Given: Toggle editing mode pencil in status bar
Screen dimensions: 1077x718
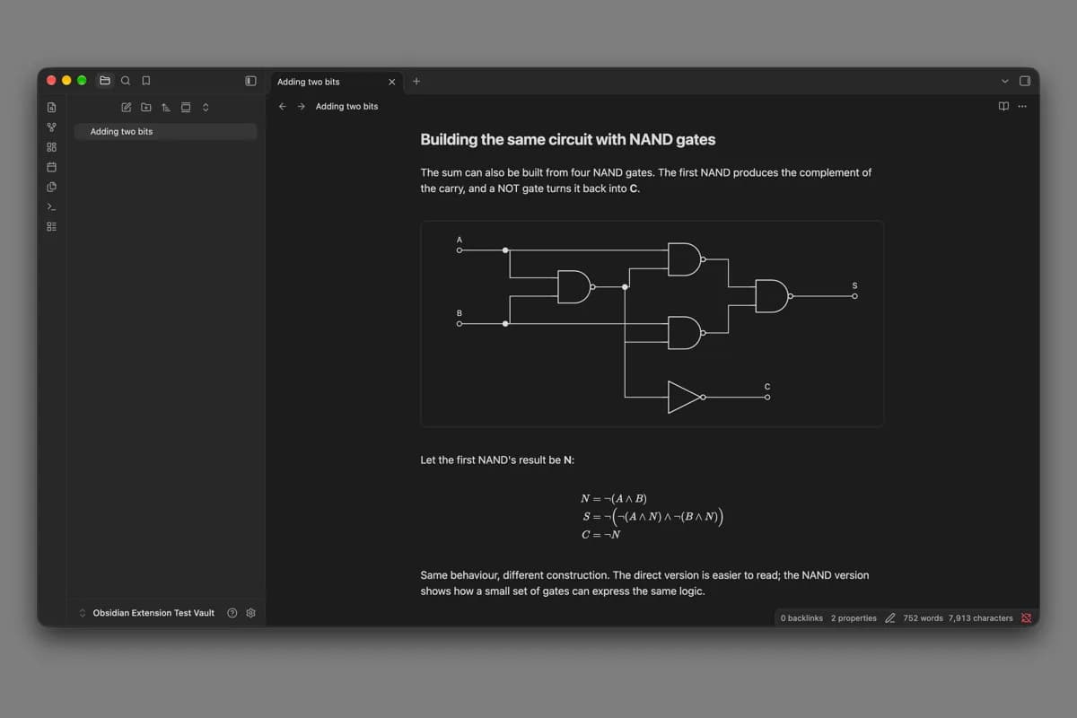Looking at the screenshot, I should 890,617.
